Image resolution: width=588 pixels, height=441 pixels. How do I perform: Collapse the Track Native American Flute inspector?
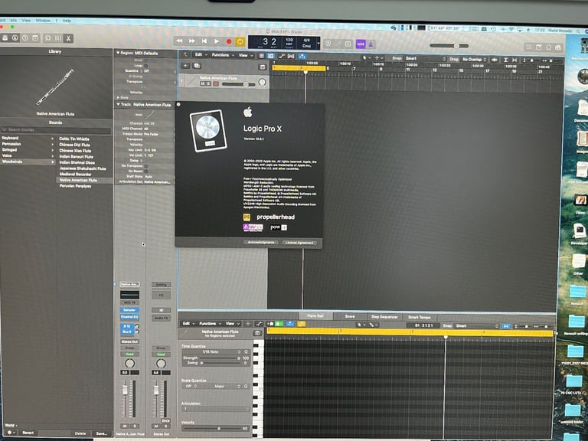coord(118,104)
